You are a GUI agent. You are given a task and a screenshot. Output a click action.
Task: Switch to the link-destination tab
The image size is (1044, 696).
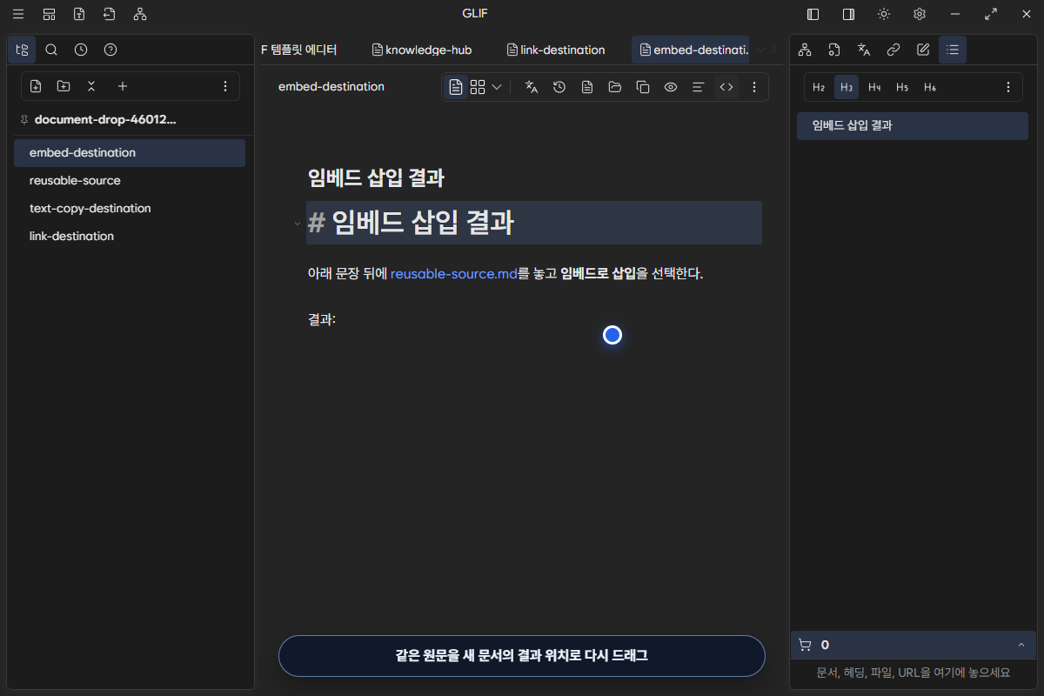pos(555,50)
